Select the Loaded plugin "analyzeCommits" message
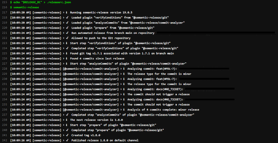 point(128,23)
